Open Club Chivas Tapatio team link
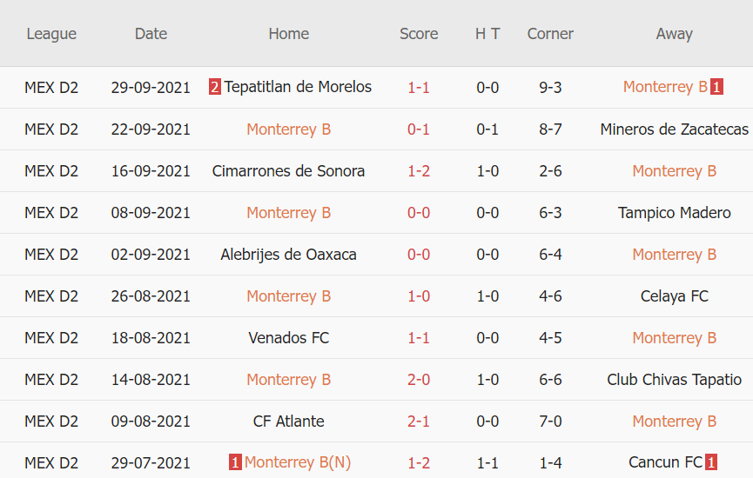The image size is (753, 478). click(674, 380)
